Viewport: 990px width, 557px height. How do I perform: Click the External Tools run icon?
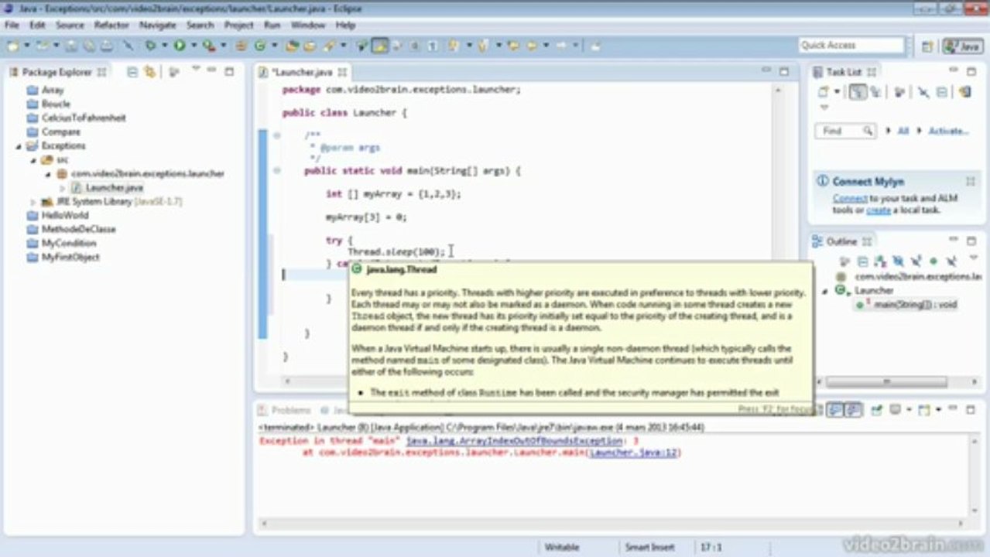coord(208,46)
